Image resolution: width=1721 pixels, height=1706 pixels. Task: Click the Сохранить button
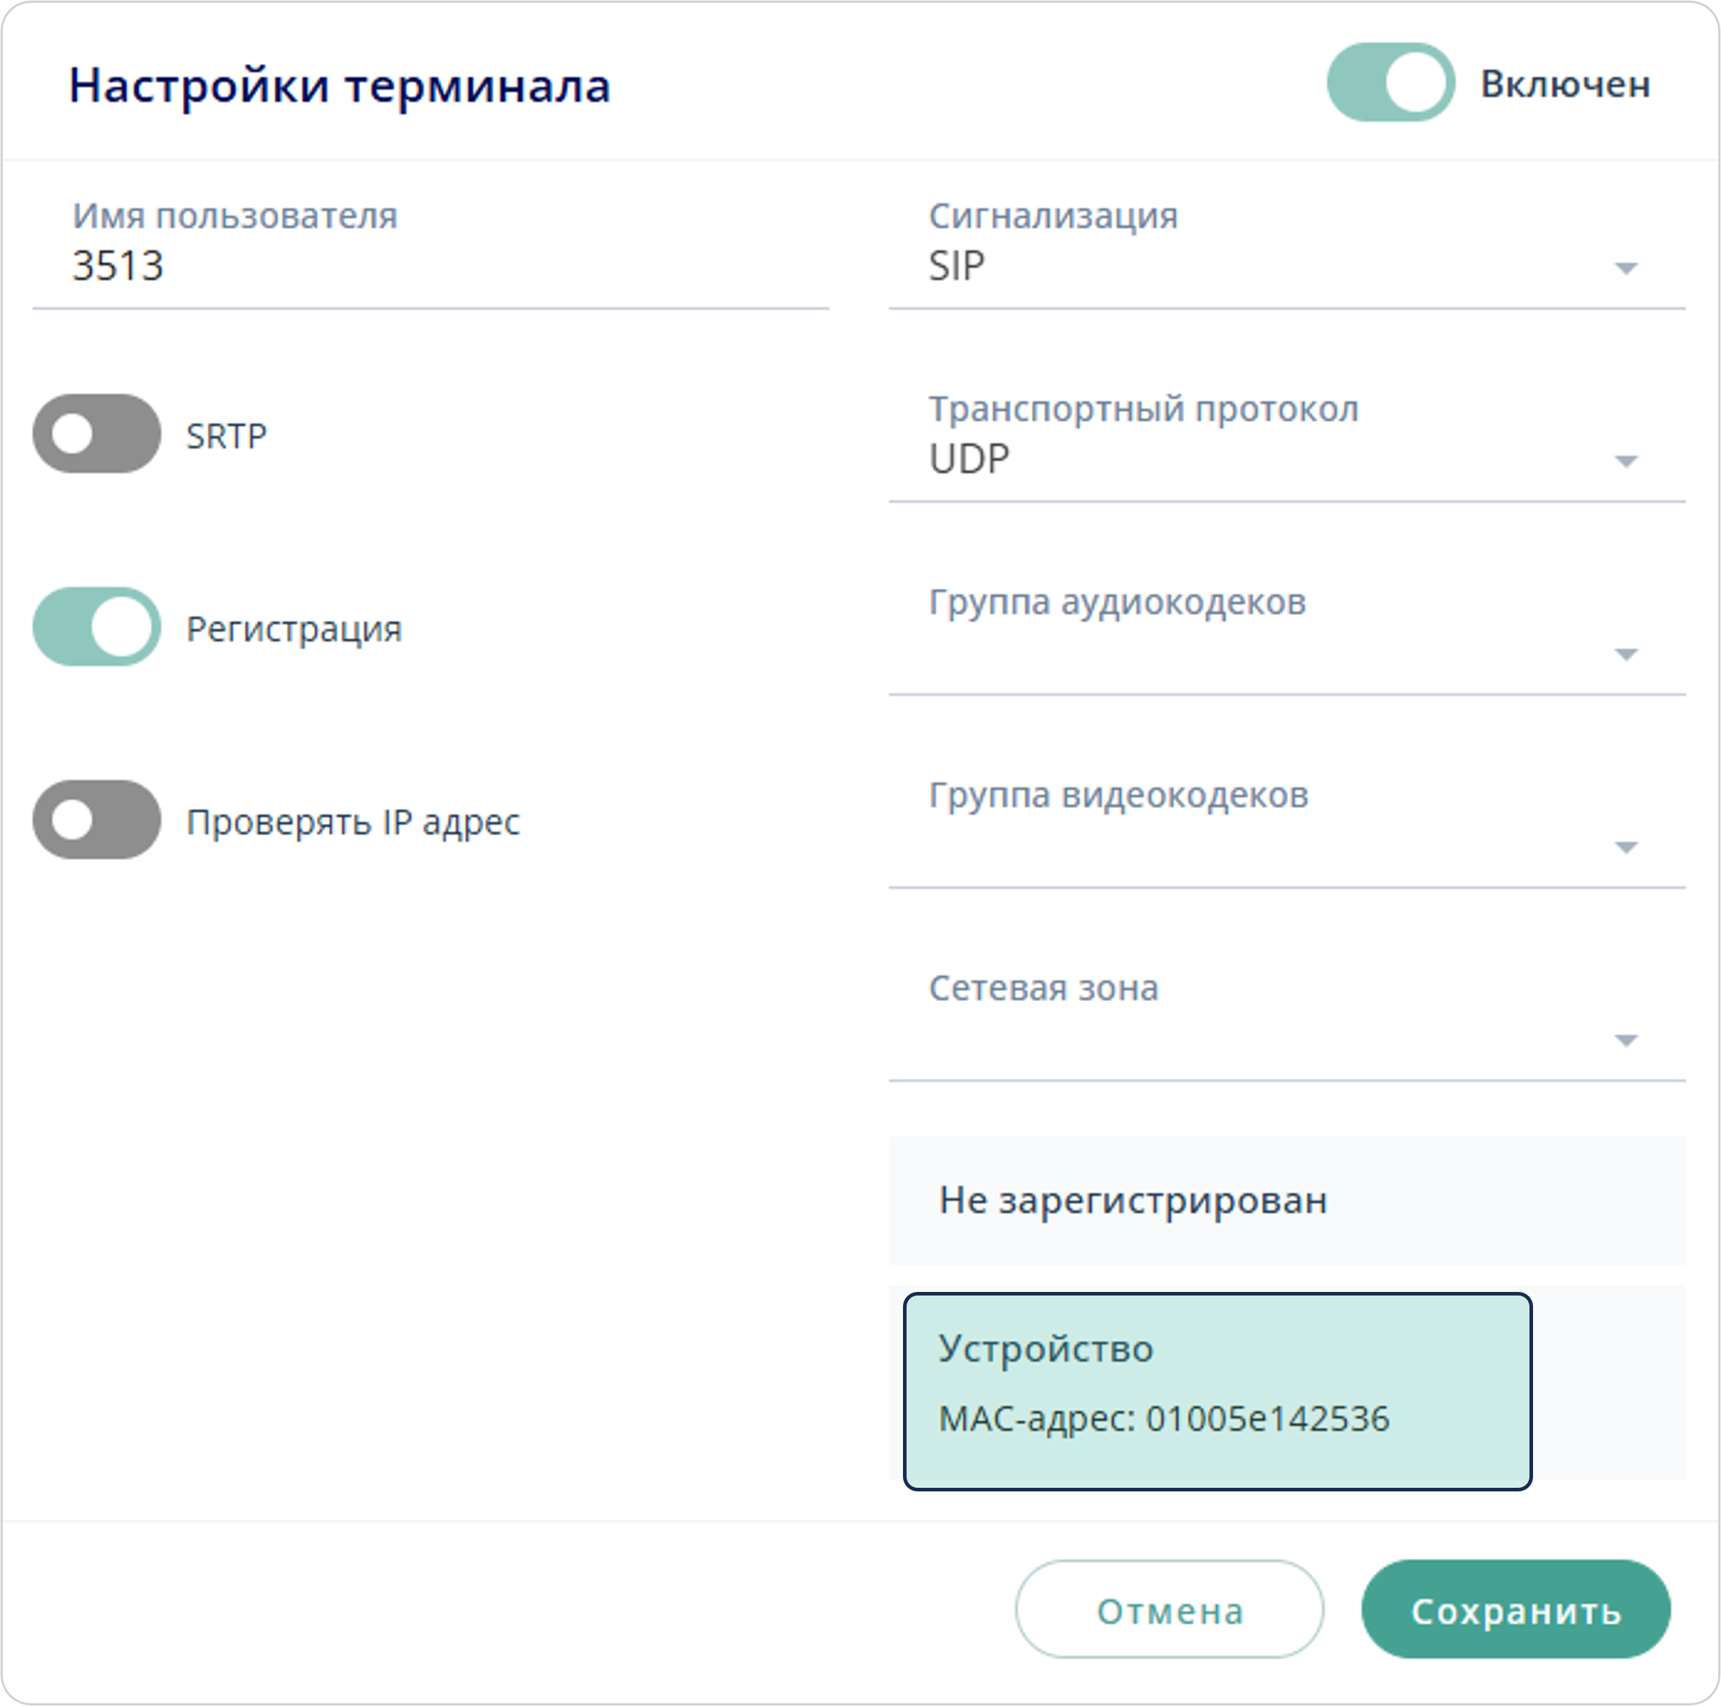tap(1517, 1609)
